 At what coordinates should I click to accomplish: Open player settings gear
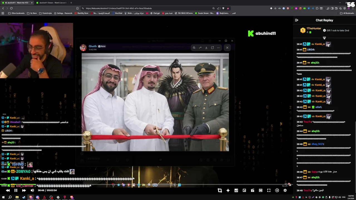point(285,190)
